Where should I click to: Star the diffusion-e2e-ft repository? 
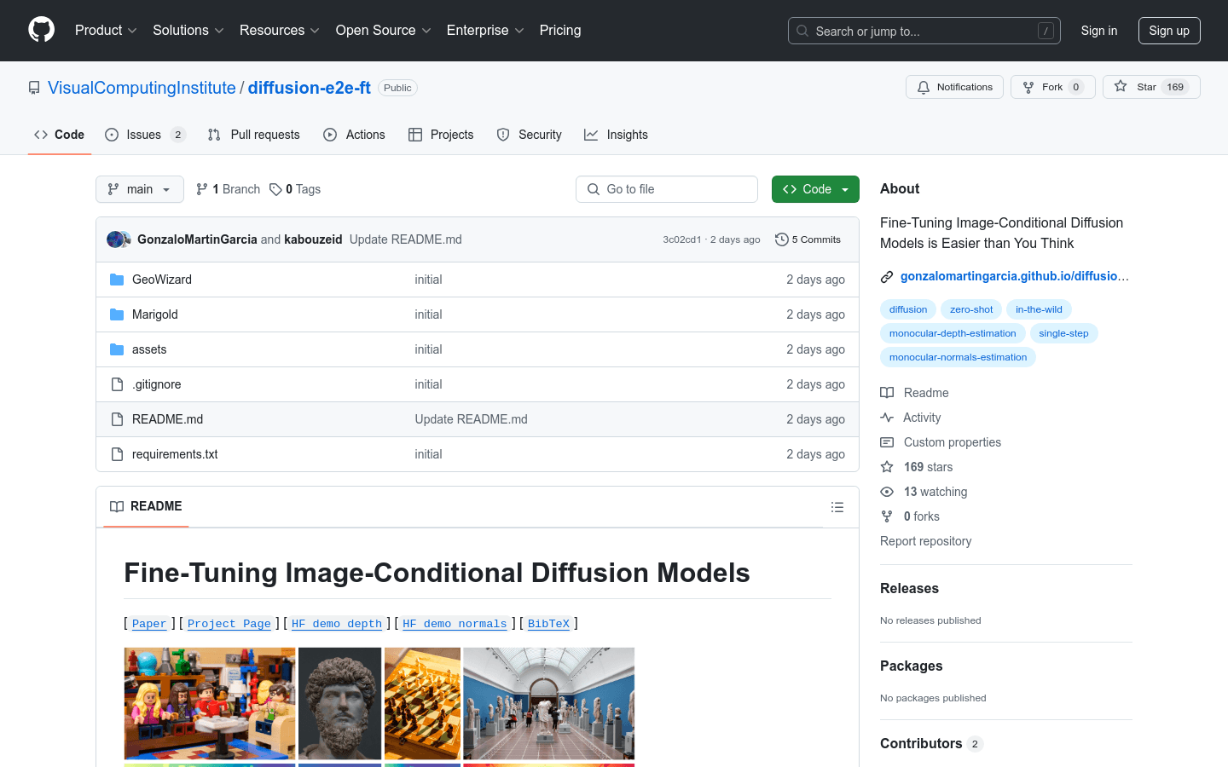[x=1136, y=87]
